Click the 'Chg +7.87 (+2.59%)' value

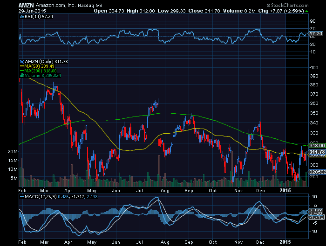281,11
